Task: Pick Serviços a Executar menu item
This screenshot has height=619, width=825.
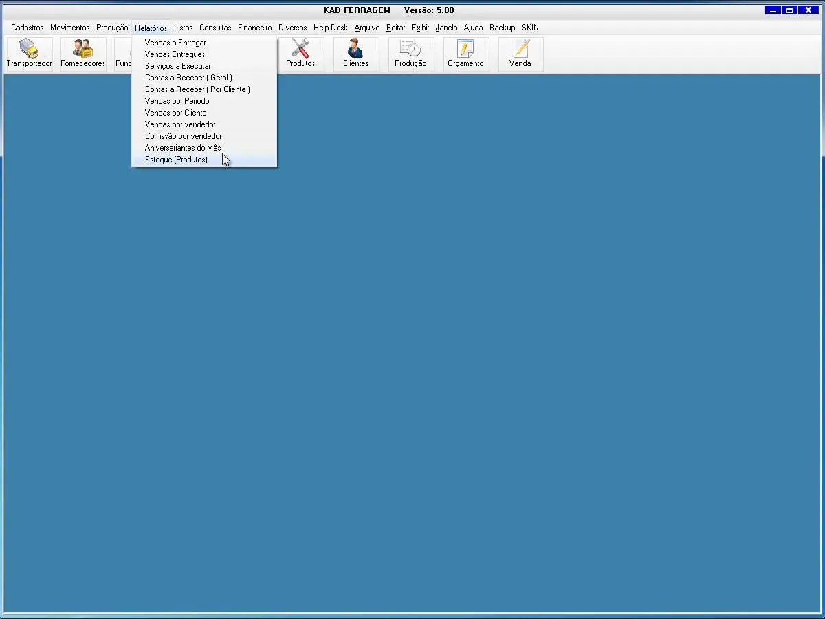Action: click(x=177, y=66)
